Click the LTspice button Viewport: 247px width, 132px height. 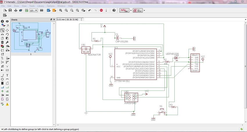[x=138, y=10]
